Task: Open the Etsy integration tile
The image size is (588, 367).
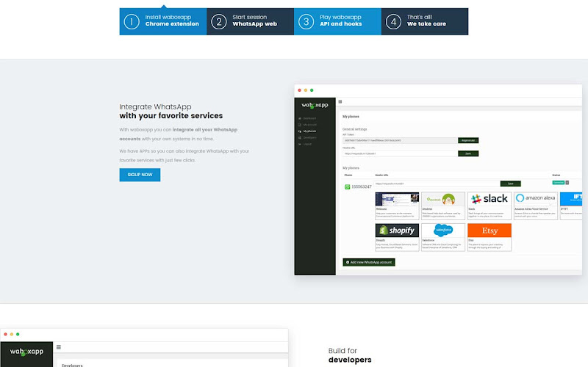Action: pos(490,237)
